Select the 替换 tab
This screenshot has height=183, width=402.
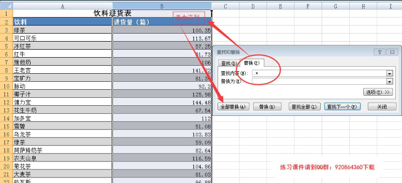(x=252, y=63)
